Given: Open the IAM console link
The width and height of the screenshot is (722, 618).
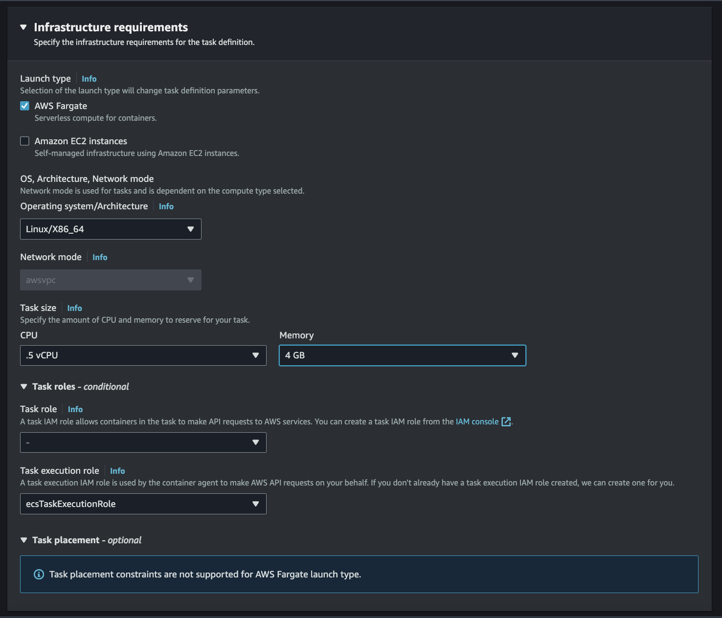Looking at the screenshot, I should click(x=477, y=421).
